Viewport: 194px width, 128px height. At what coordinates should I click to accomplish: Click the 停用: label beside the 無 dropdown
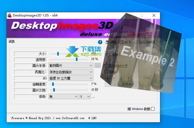tap(31, 97)
